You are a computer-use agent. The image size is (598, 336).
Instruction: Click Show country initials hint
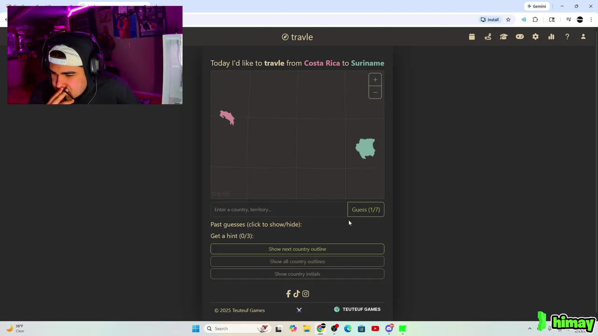coord(297,274)
